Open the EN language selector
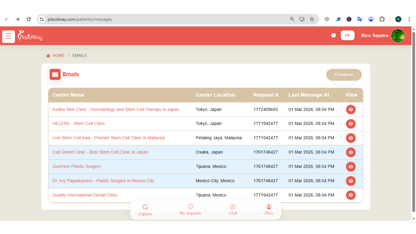 (x=347, y=35)
